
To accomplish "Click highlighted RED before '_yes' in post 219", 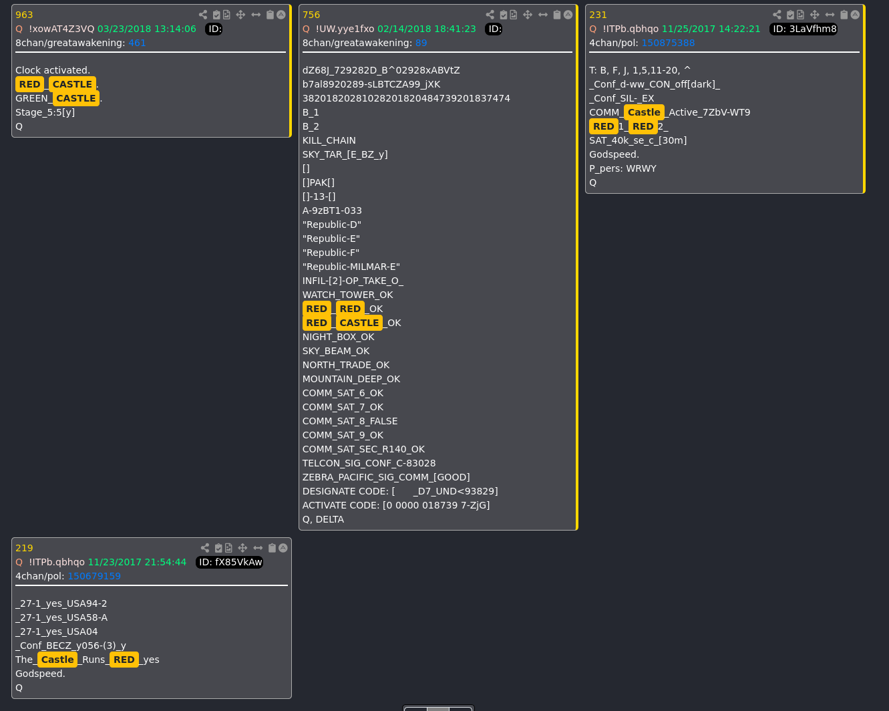I will (124, 660).
